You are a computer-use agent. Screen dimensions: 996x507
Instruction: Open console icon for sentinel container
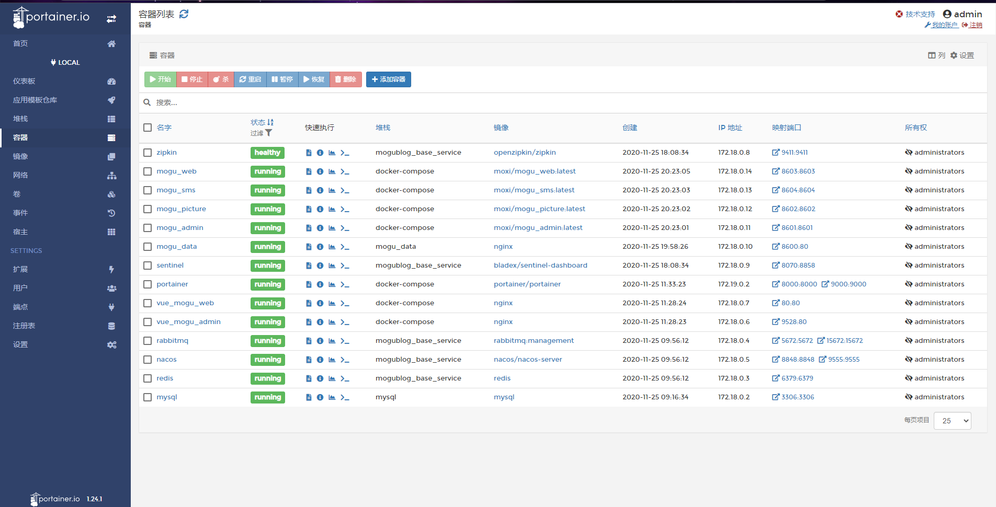point(345,266)
